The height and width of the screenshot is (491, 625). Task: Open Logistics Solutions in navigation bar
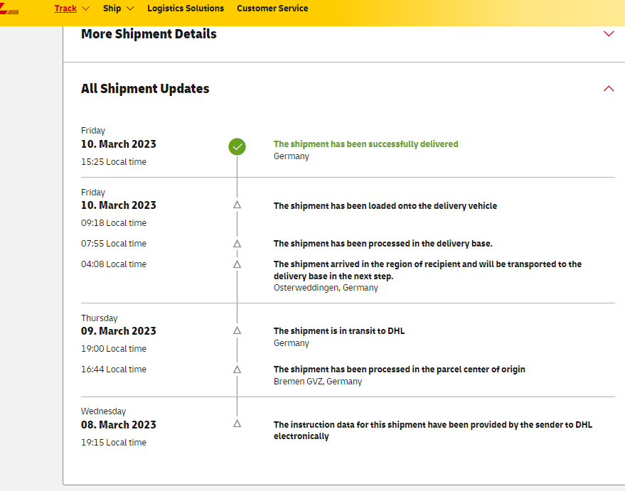coord(186,9)
